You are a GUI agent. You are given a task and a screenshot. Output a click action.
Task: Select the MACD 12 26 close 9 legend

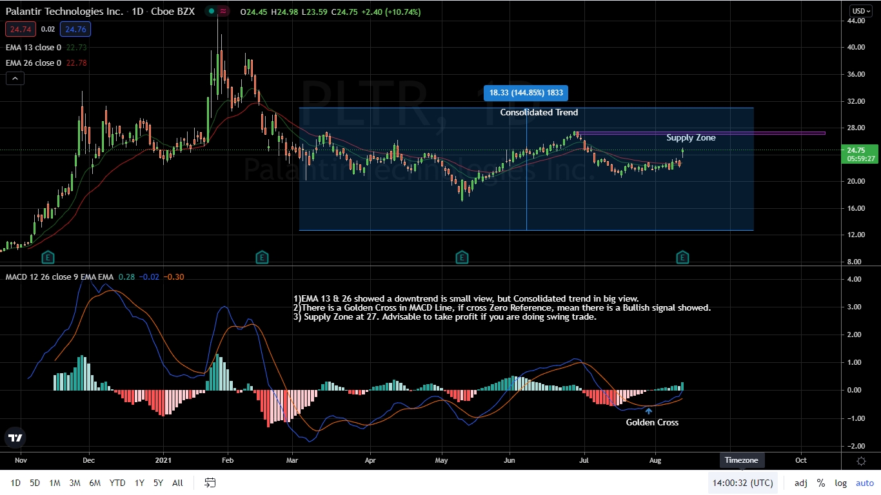click(x=59, y=277)
